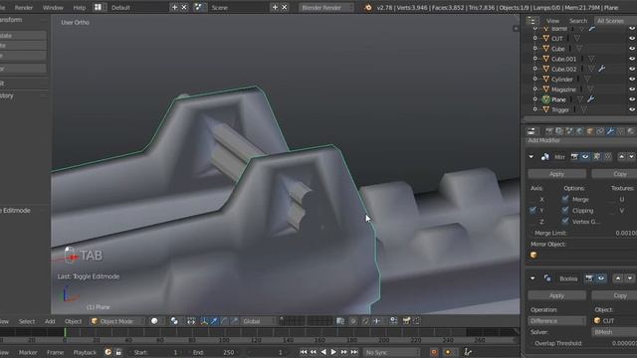Disable the Y axis mirror checkbox

(532, 210)
